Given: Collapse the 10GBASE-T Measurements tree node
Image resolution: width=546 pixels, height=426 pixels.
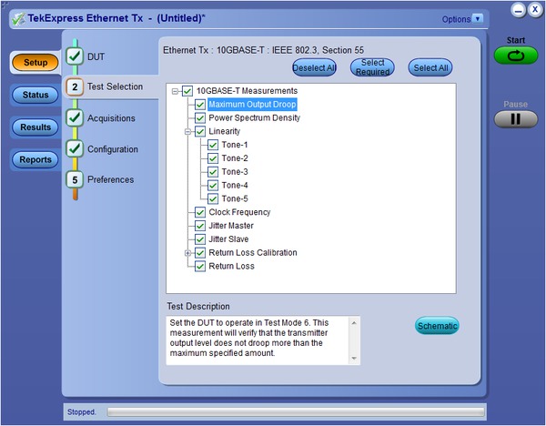Looking at the screenshot, I should click(176, 91).
